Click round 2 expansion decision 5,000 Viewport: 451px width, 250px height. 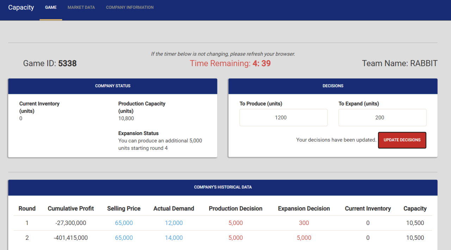pos(304,238)
